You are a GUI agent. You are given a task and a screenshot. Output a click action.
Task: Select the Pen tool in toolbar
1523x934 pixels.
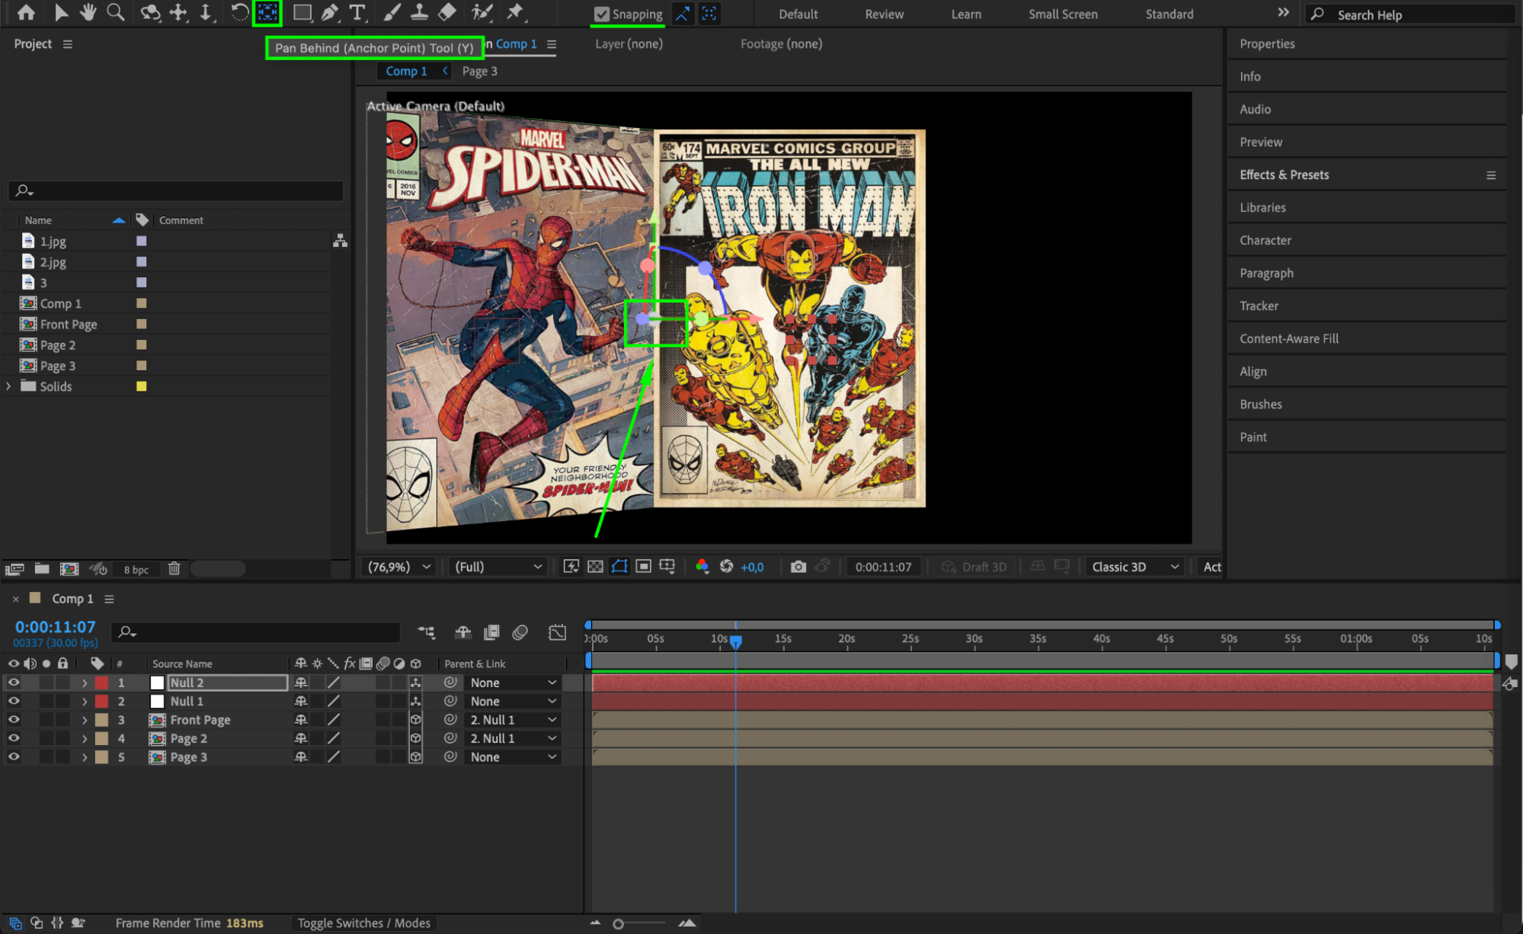coord(329,12)
